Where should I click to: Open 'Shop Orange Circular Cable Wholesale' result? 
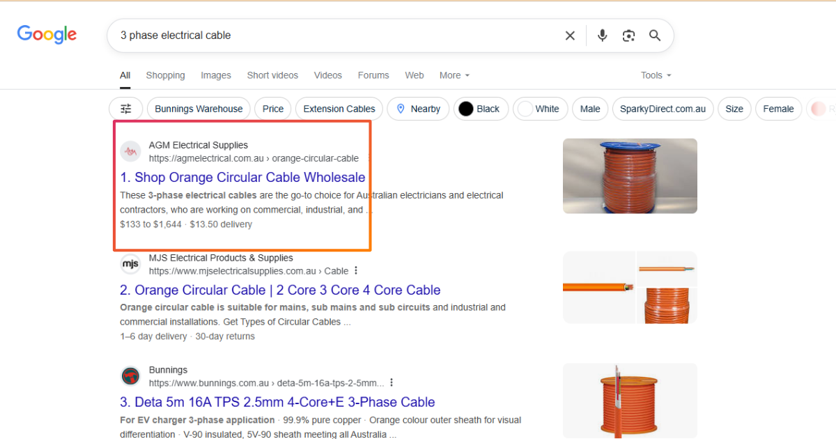242,178
